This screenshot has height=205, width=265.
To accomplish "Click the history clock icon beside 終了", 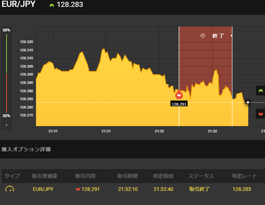I will (203, 36).
